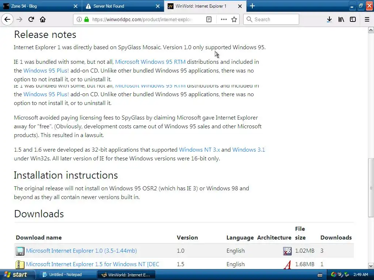
Task: Open the Microsoft Windows 95 RTM link
Action: (x=150, y=62)
